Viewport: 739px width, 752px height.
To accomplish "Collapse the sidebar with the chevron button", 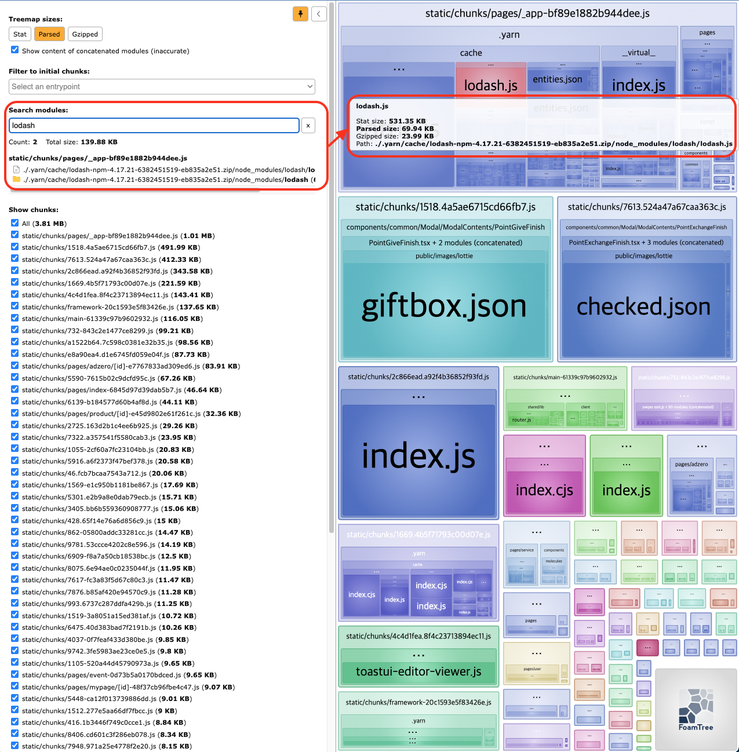I will pyautogui.click(x=319, y=14).
